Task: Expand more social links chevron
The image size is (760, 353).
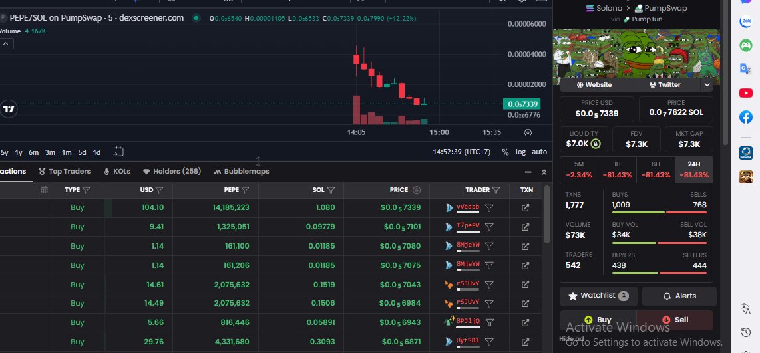Action: (707, 84)
